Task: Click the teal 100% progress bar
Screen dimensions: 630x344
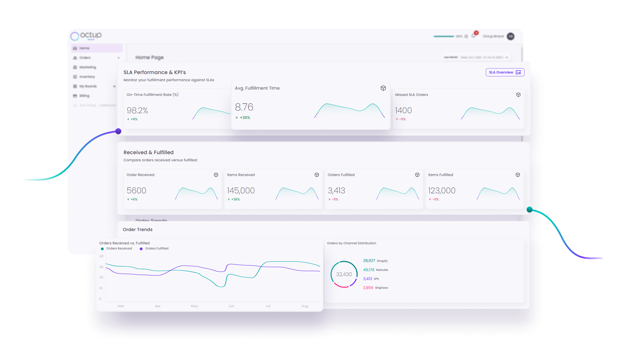Action: click(x=444, y=36)
